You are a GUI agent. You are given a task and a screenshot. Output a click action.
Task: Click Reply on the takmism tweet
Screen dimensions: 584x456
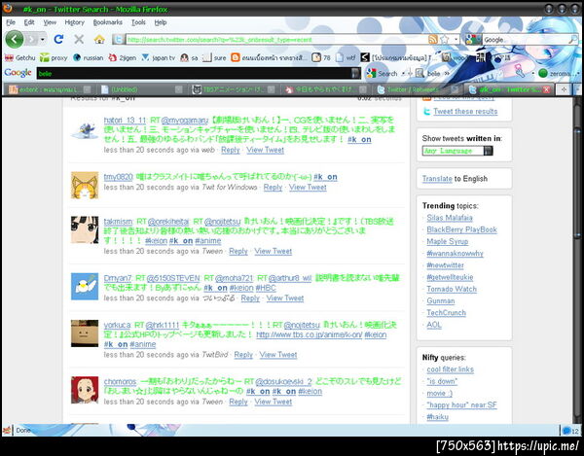click(238, 251)
